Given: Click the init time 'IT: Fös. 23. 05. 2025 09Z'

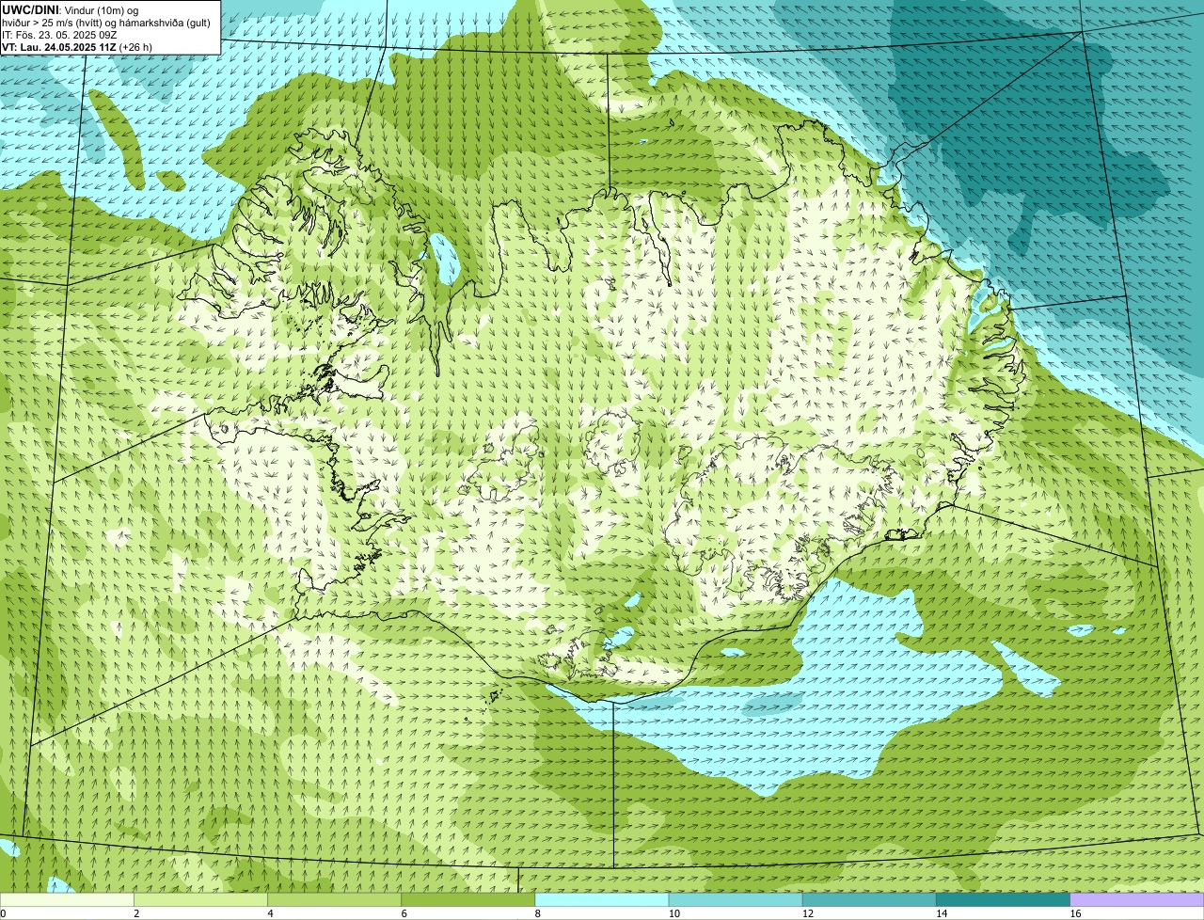Looking at the screenshot, I should (59, 34).
